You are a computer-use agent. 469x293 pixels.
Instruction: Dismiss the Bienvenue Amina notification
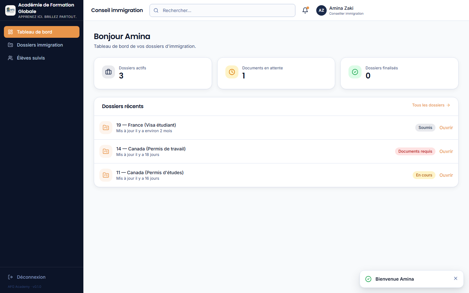click(456, 278)
